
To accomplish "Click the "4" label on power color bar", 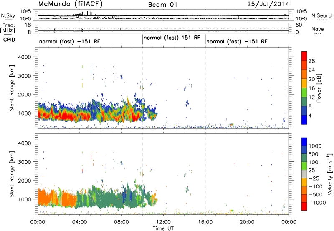I will [310, 115].
